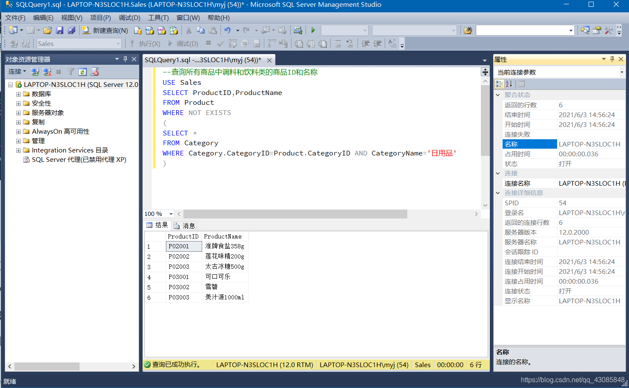The height and width of the screenshot is (388, 629).
Task: Click the Activity Monitor icon
Action: tap(298, 30)
